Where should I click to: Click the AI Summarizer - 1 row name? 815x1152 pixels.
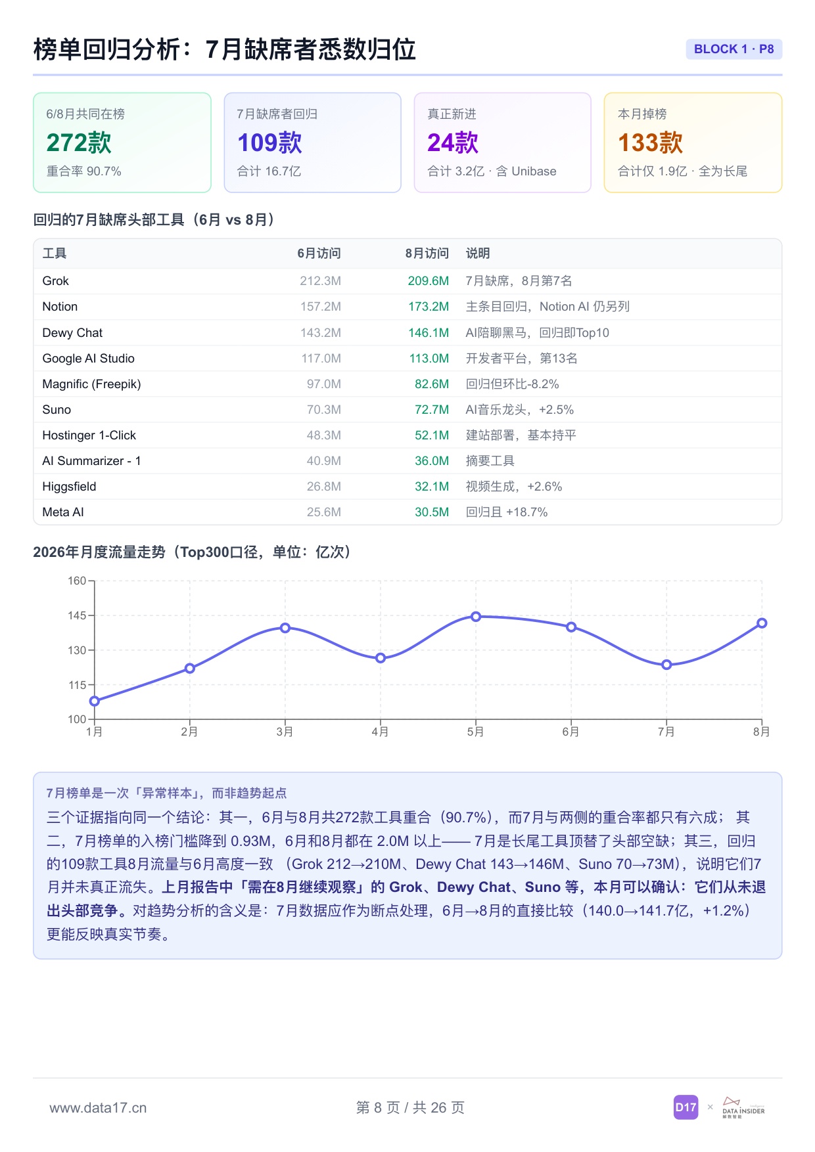(x=91, y=461)
